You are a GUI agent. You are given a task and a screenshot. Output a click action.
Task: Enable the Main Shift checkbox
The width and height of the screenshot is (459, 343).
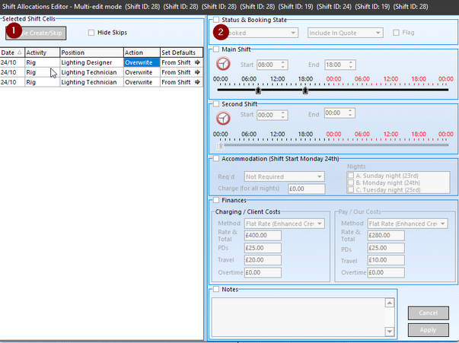tap(216, 50)
